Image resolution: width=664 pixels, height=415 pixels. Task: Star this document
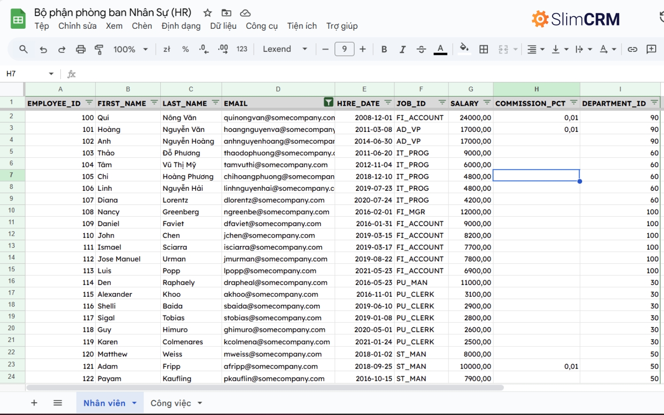pyautogui.click(x=207, y=13)
